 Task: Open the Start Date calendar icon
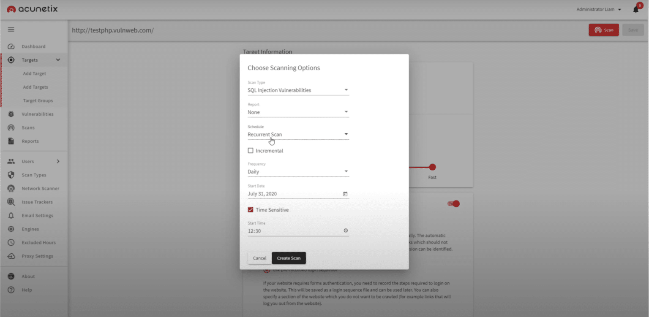(345, 194)
